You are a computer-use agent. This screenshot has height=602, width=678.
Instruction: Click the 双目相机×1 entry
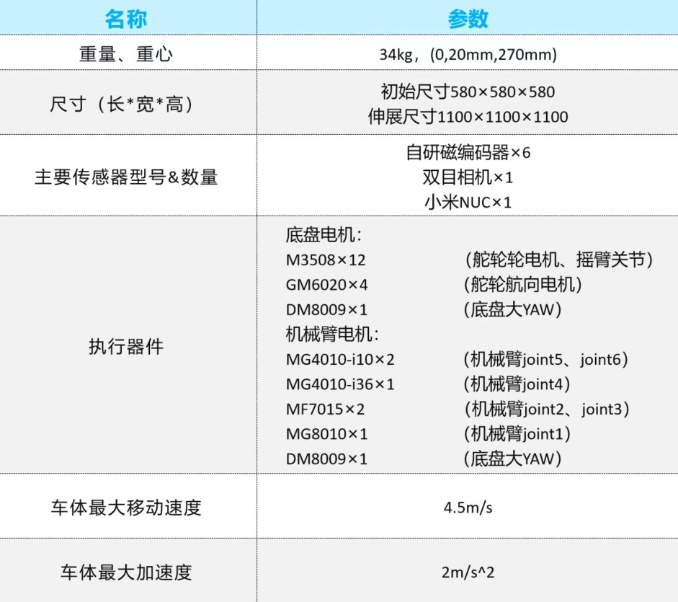tap(468, 177)
